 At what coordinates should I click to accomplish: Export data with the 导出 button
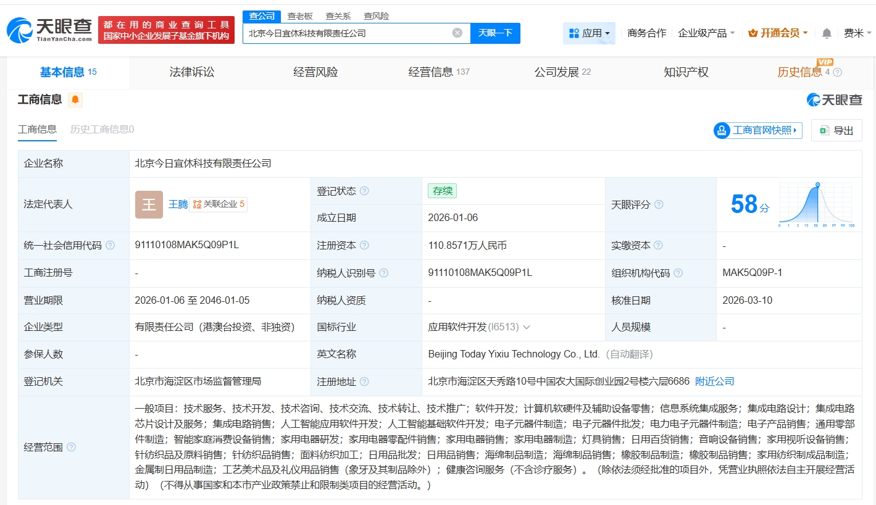pos(836,130)
